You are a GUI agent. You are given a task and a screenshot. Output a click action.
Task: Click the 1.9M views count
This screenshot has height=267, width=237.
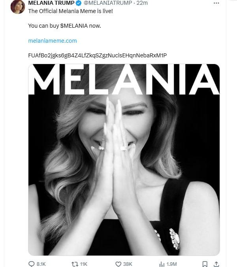click(x=171, y=264)
